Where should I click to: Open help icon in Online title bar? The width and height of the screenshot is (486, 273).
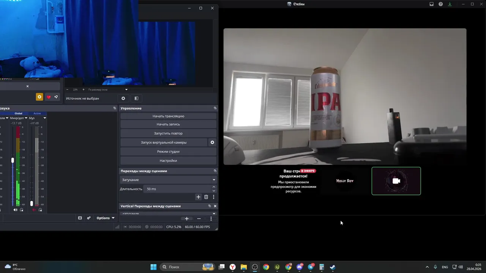click(x=440, y=4)
